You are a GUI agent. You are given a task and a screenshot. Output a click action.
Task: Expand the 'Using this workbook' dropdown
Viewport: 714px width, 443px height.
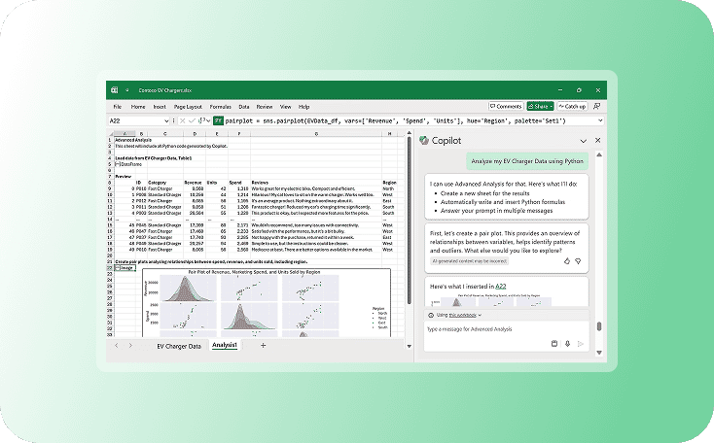(480, 315)
